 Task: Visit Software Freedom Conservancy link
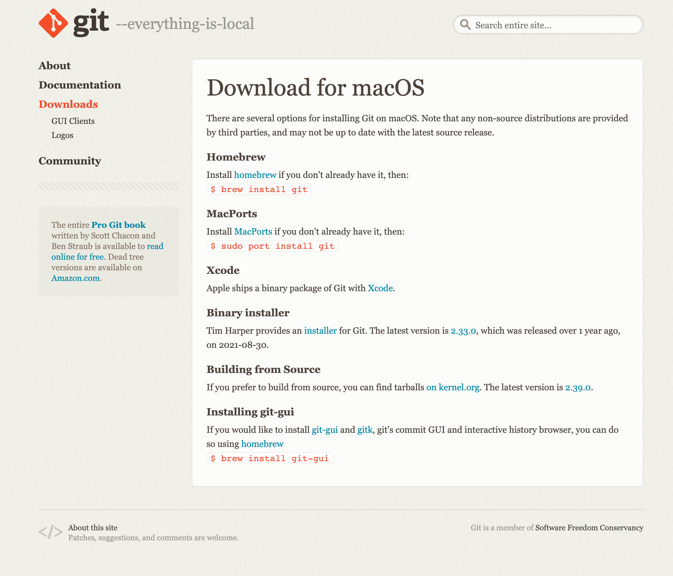click(x=590, y=528)
